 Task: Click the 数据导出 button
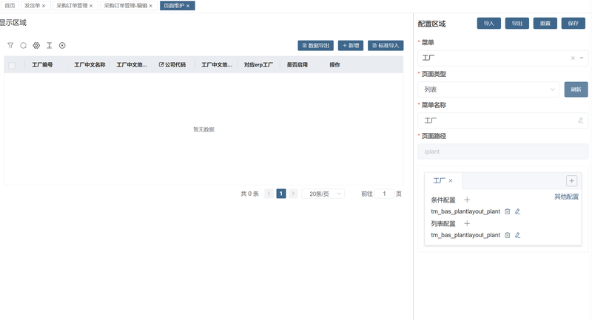316,45
